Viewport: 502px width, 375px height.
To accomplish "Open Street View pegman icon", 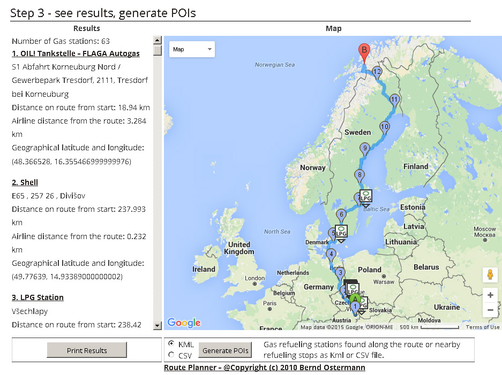I will pyautogui.click(x=490, y=274).
